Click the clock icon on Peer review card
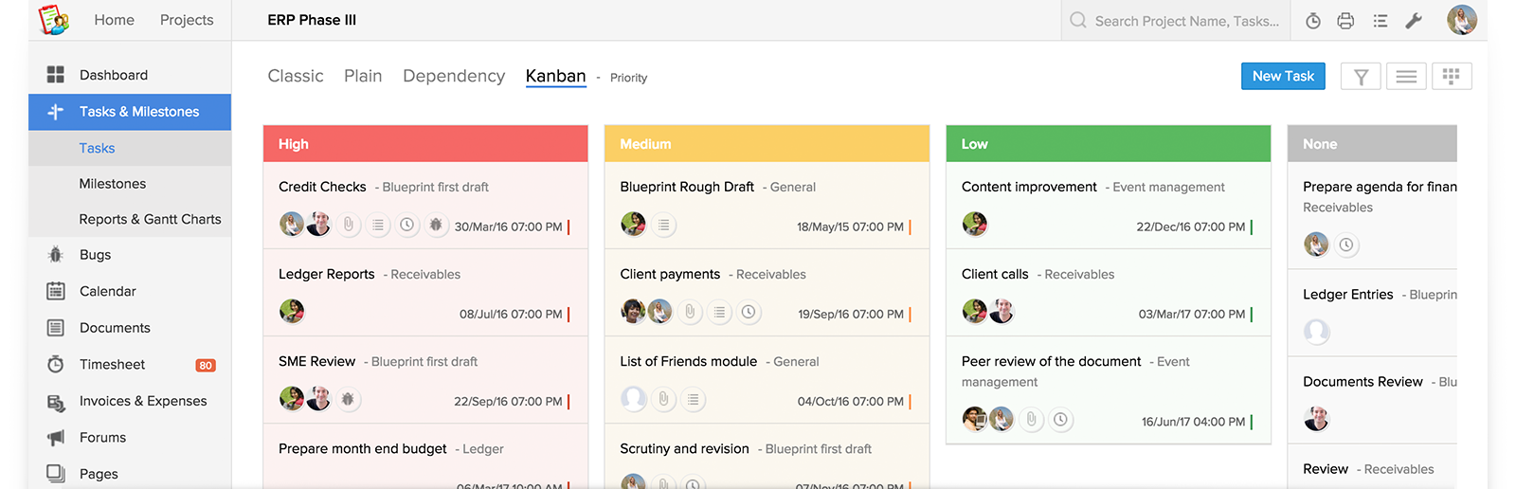The image size is (1516, 489). click(x=1061, y=419)
